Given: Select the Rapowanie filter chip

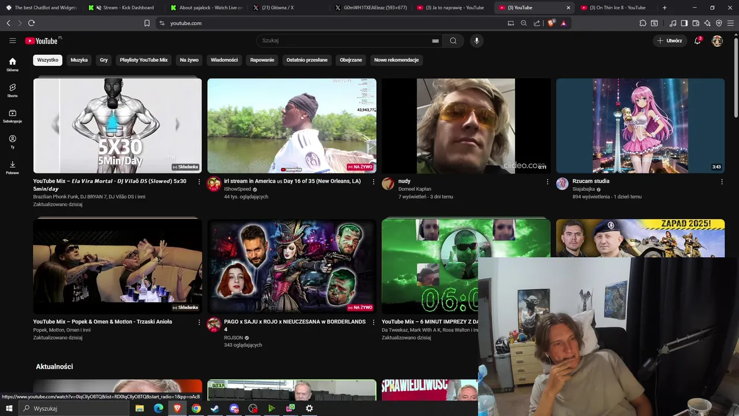Looking at the screenshot, I should coord(262,60).
